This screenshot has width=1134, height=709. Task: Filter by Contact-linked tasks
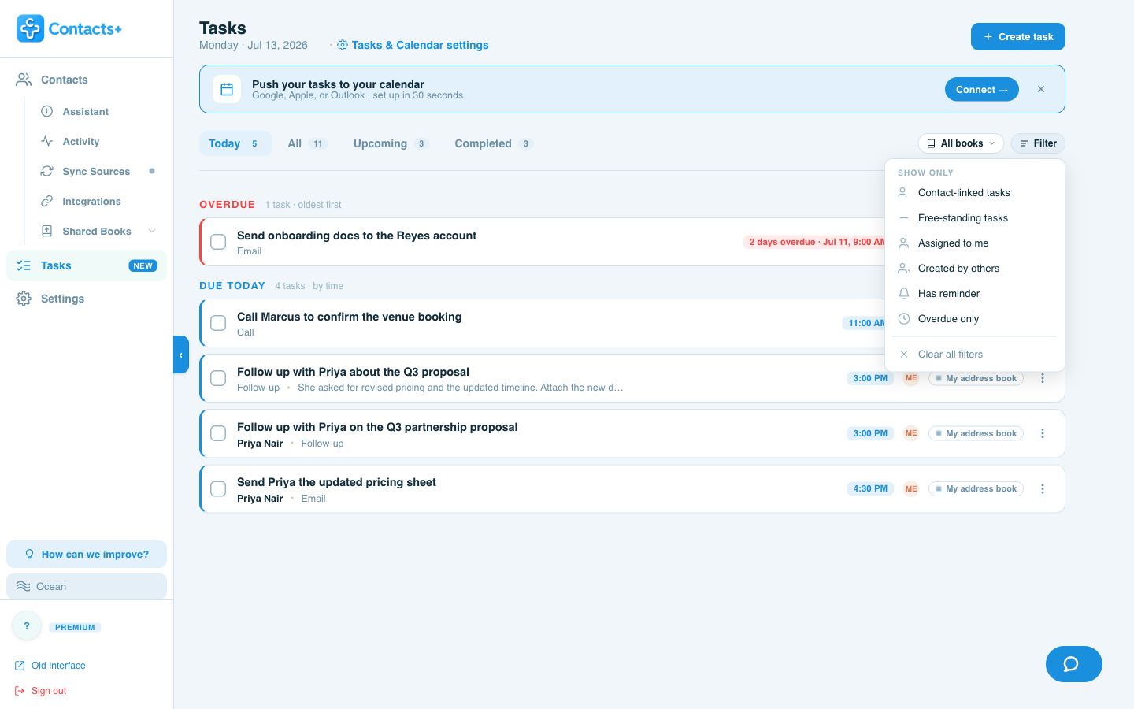click(975, 193)
